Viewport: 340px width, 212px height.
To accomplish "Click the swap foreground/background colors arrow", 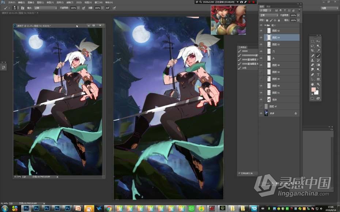I will tap(317, 88).
